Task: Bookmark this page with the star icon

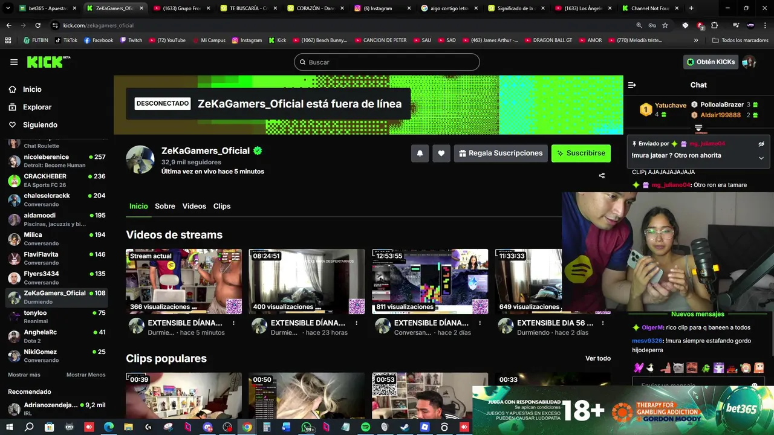Action: click(x=665, y=25)
